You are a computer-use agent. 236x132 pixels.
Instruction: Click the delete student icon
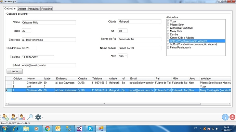(22, 117)
